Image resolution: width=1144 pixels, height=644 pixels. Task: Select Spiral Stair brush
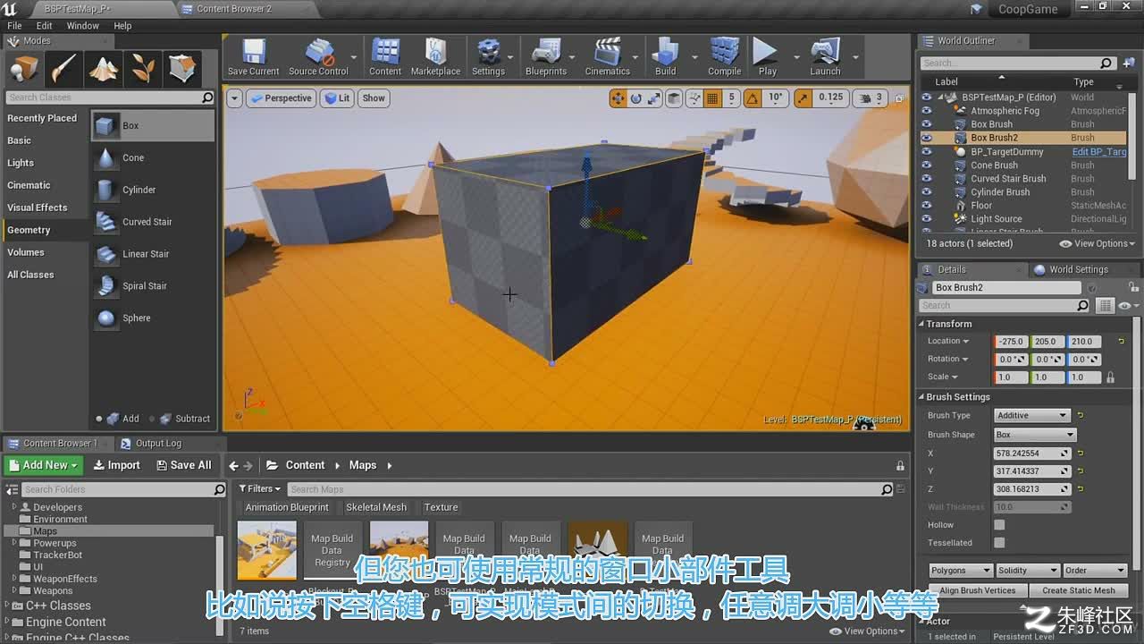[153, 287]
